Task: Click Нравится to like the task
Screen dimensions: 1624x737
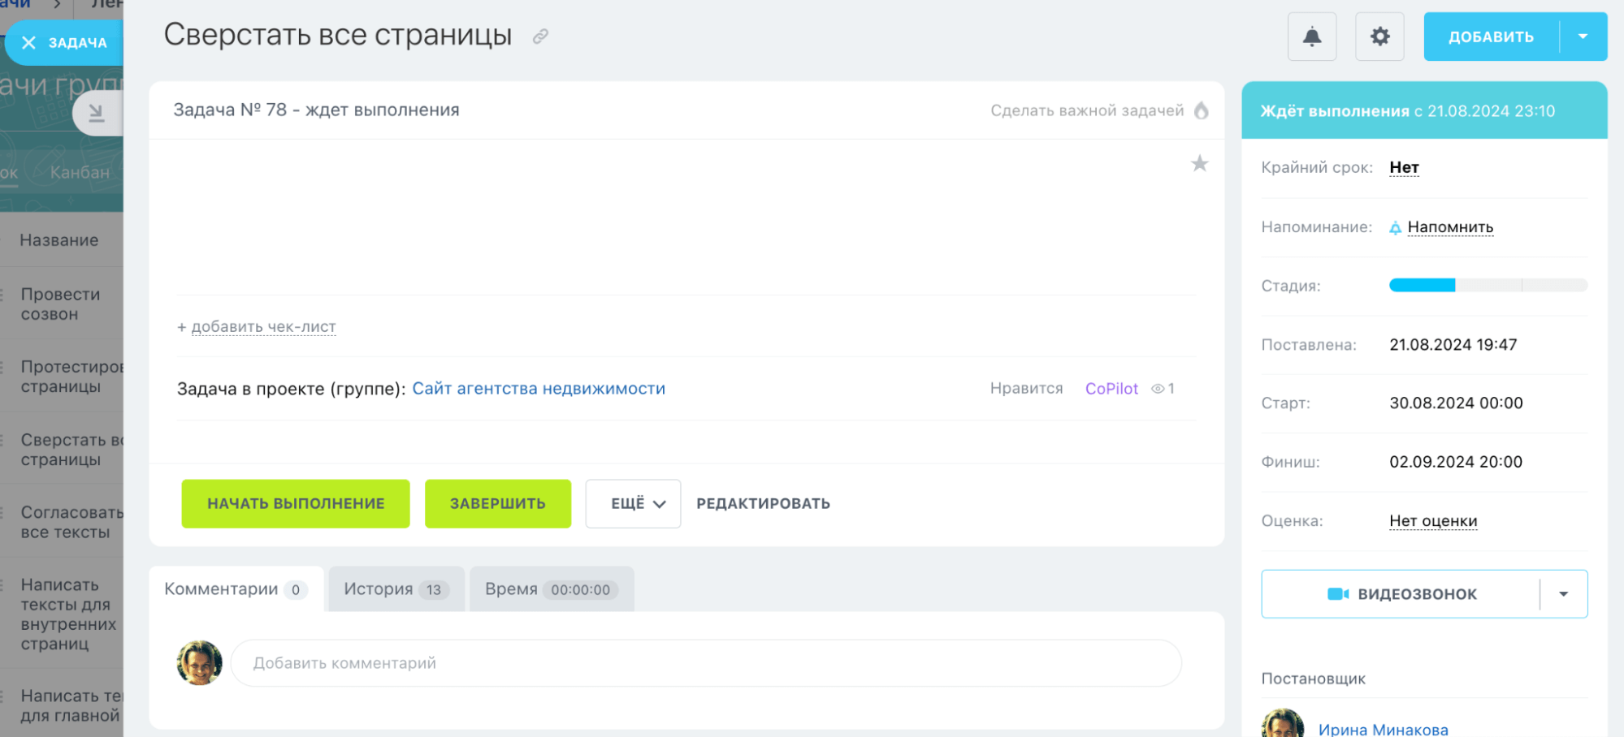Action: 1027,389
